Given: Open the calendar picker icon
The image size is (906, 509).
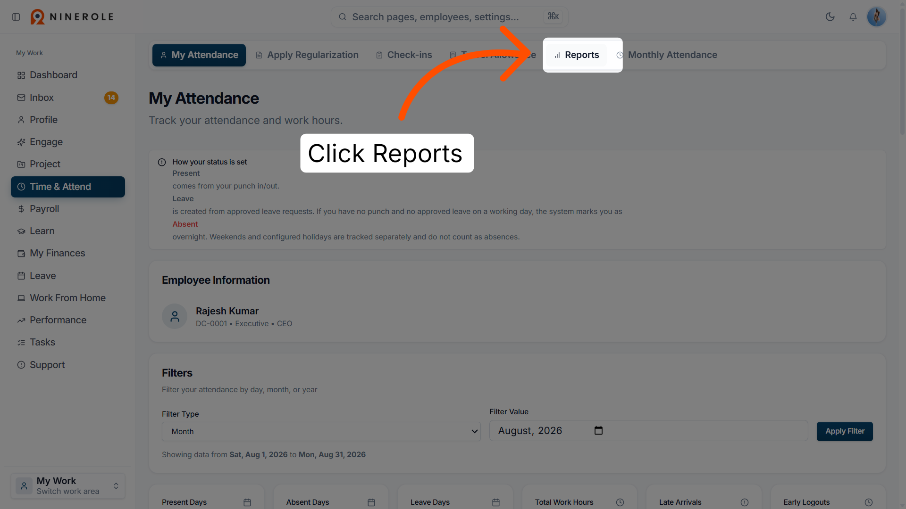Looking at the screenshot, I should coord(598,431).
